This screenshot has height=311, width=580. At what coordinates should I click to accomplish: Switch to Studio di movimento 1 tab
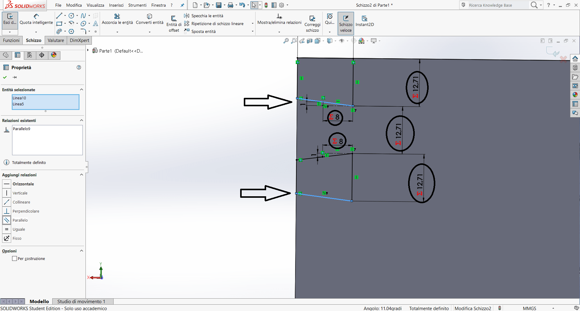point(81,301)
